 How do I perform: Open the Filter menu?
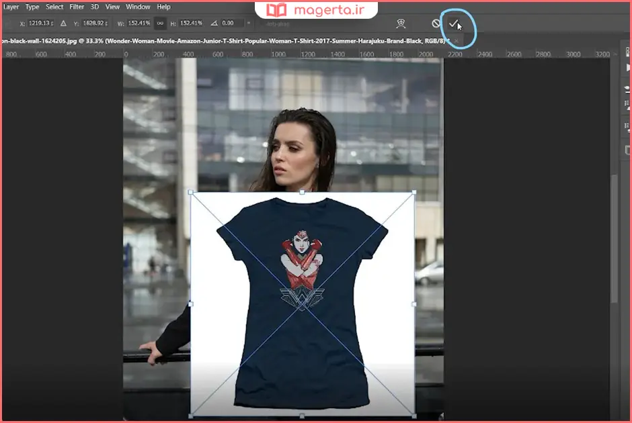point(77,7)
